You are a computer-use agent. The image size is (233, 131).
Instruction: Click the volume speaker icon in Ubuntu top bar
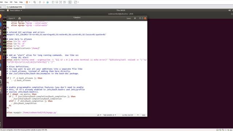[x=229, y=11]
